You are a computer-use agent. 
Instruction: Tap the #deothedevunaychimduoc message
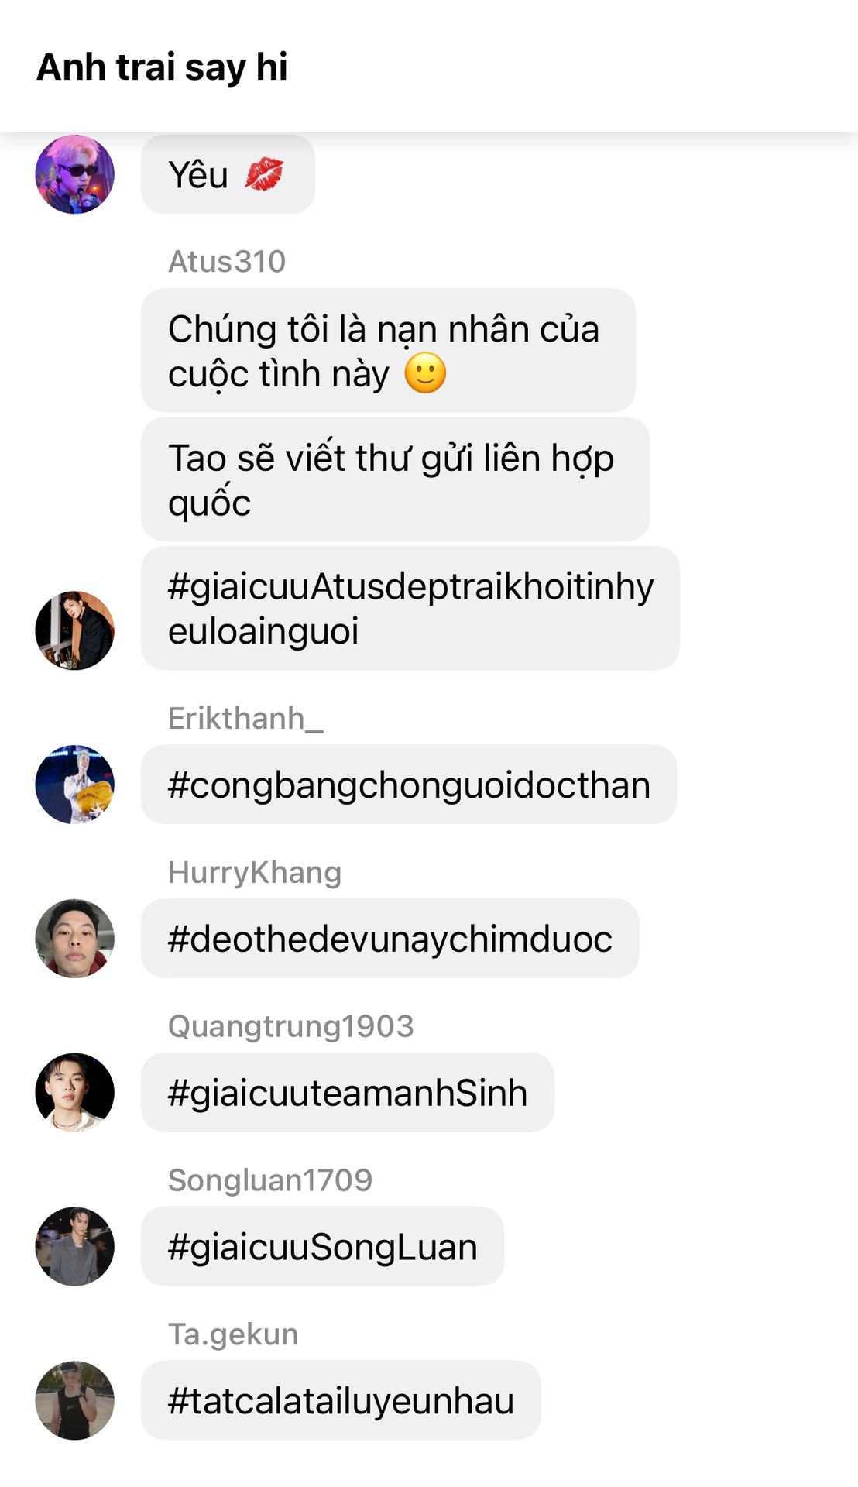[390, 939]
